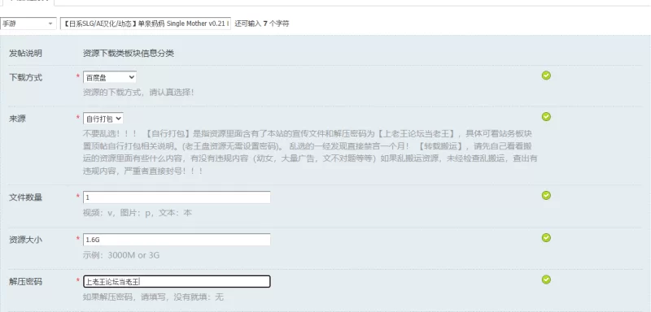
Task: Click the 文件数量 label
Action: tap(26, 197)
